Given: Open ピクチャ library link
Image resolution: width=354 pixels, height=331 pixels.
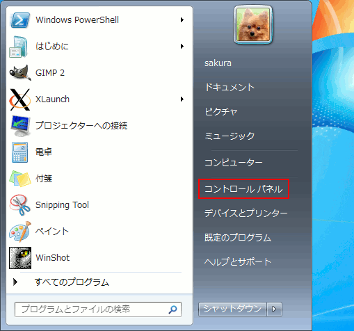Looking at the screenshot, I should coord(221,111).
